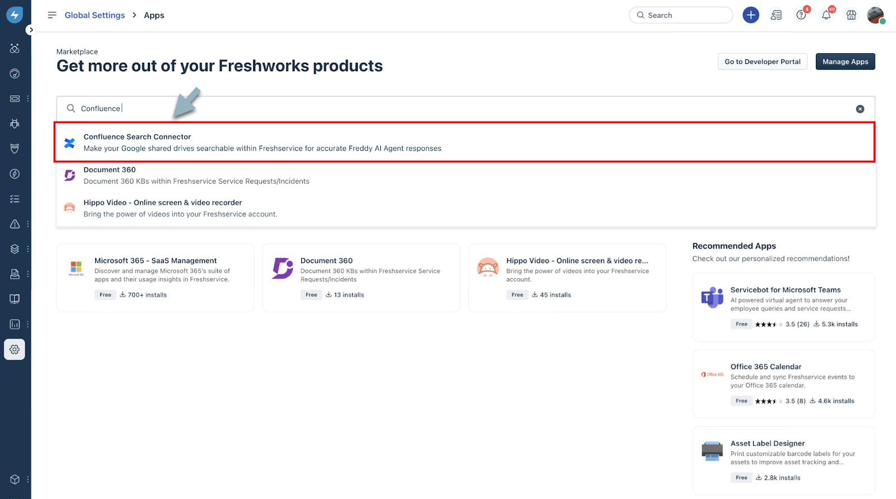Select Hippo Video search suggestion
This screenshot has height=499, width=896.
pyautogui.click(x=465, y=208)
